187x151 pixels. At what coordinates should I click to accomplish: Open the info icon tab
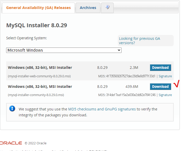click(107, 7)
